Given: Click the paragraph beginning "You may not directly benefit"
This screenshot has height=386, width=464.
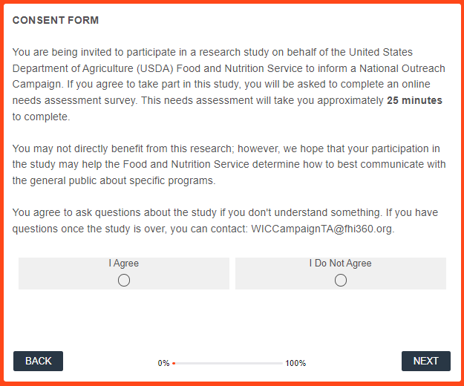Looking at the screenshot, I should pyautogui.click(x=223, y=165).
